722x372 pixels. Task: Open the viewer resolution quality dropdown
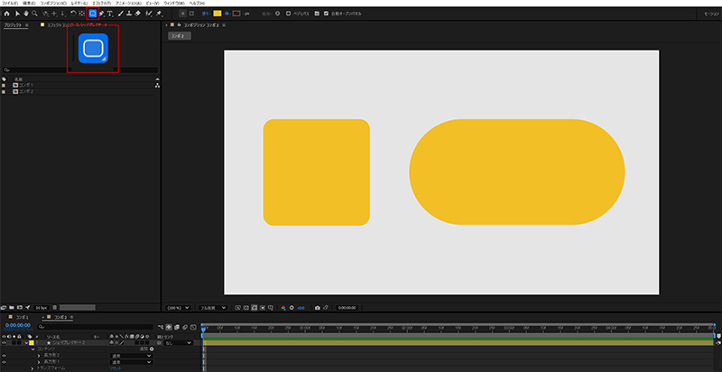click(211, 307)
